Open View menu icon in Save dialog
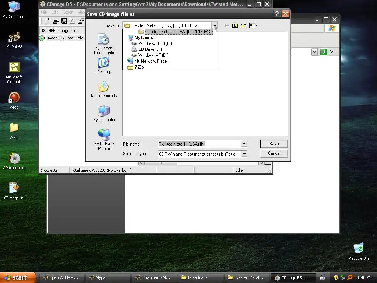Image resolution: width=377 pixels, height=283 pixels. tap(253, 25)
